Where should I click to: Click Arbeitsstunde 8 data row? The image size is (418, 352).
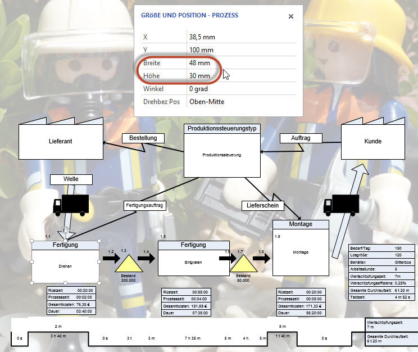(x=381, y=269)
